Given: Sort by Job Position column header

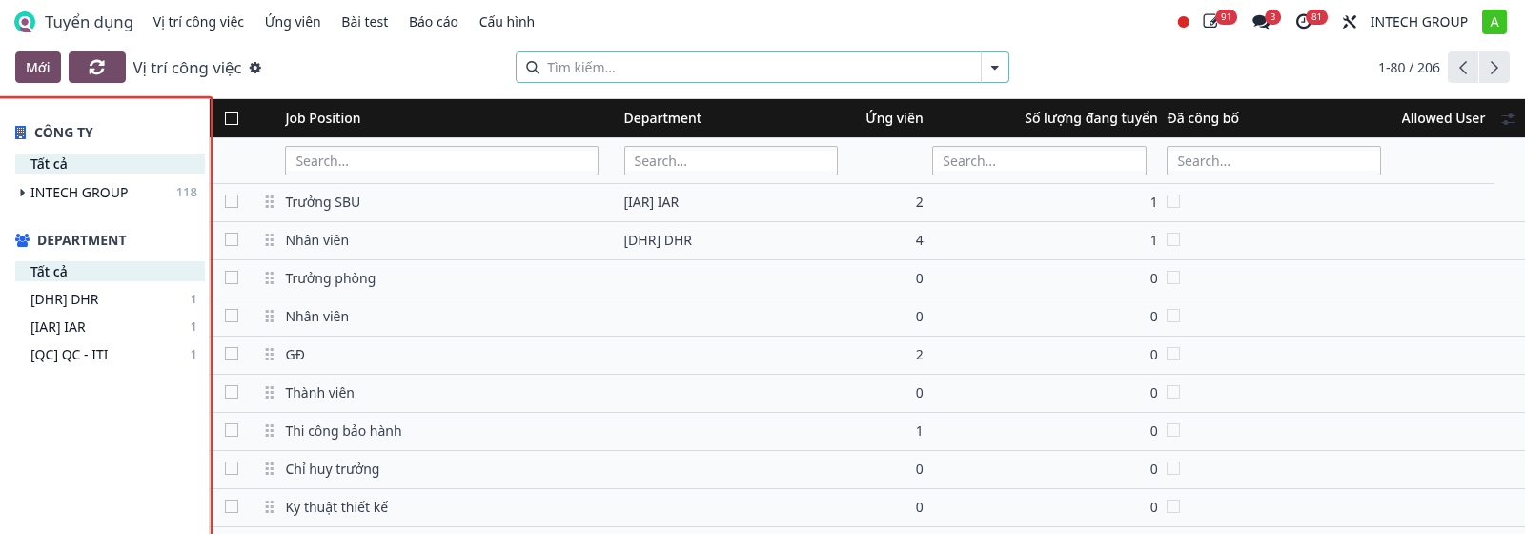Looking at the screenshot, I should tap(323, 118).
